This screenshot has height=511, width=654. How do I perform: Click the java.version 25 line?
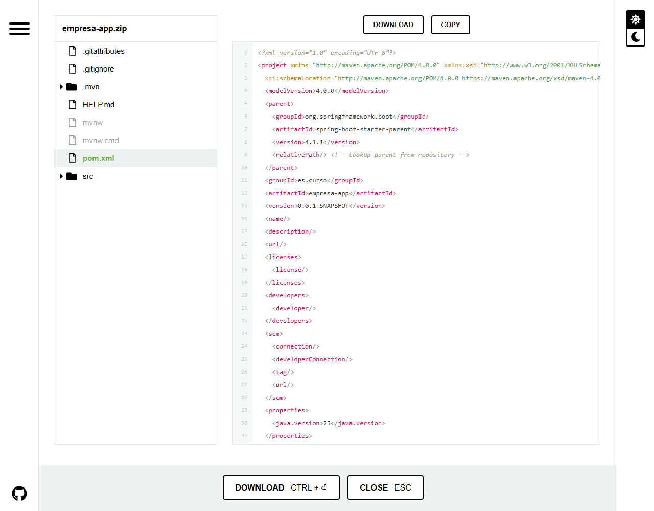click(329, 423)
